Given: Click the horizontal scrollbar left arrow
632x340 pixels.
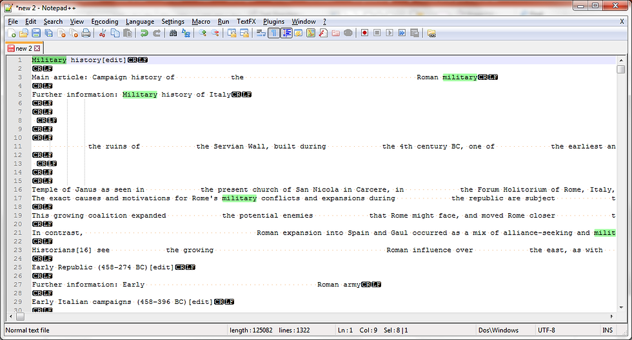Looking at the screenshot, I should click(x=11, y=317).
